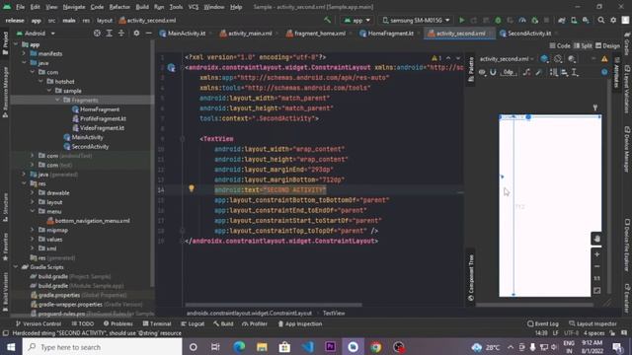The image size is (632, 355).
Task: Zoom out the design preview with minus
Action: click(x=596, y=266)
